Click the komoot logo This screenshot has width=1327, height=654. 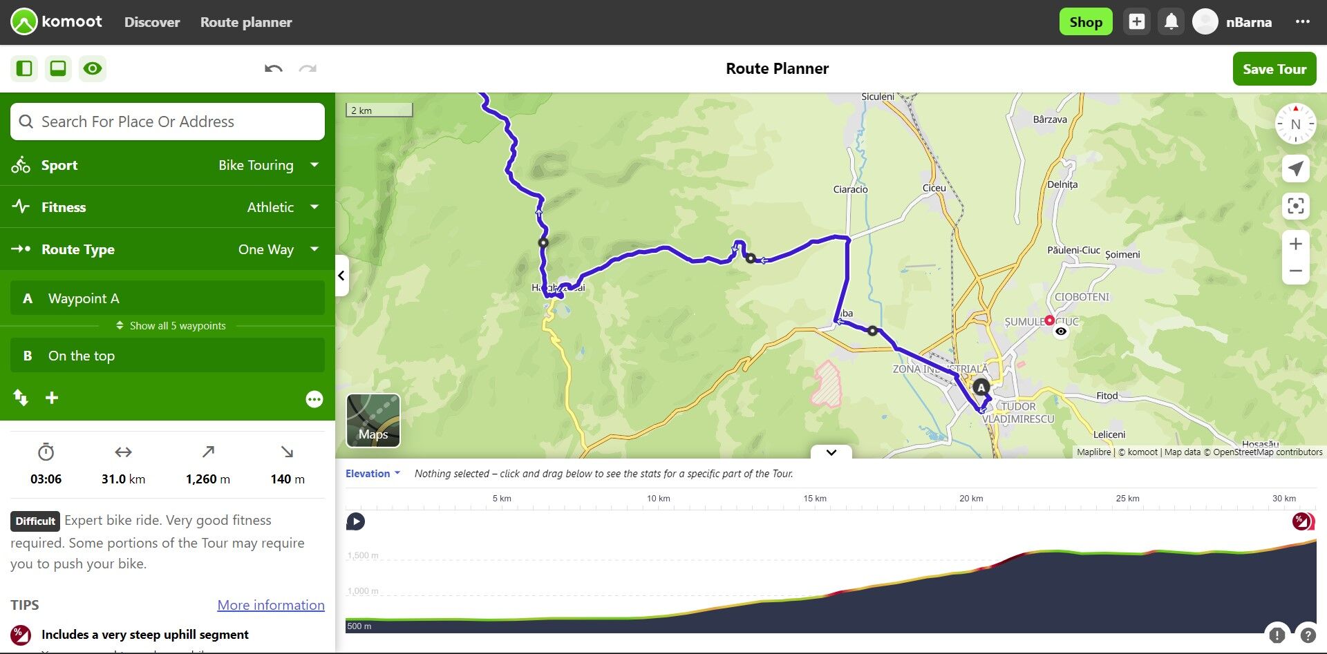57,22
